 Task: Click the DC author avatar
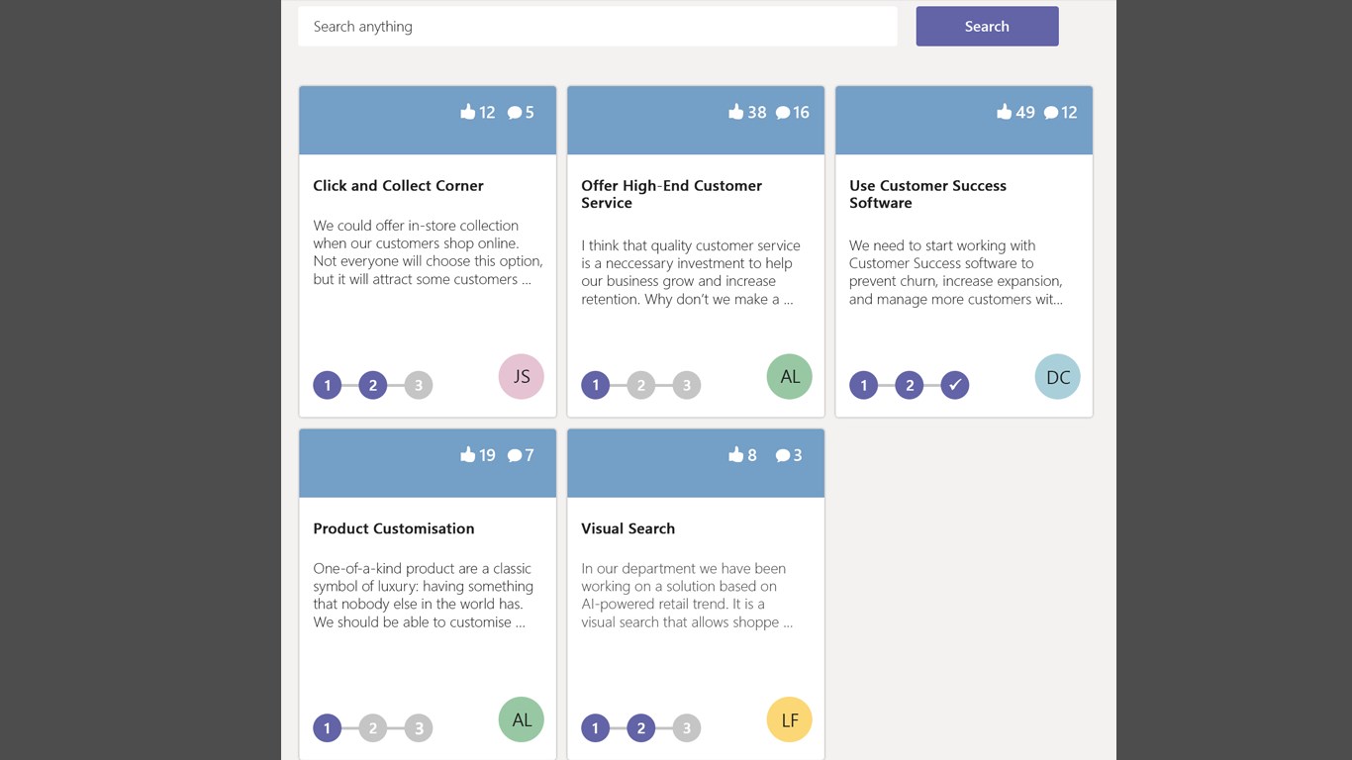[1057, 377]
